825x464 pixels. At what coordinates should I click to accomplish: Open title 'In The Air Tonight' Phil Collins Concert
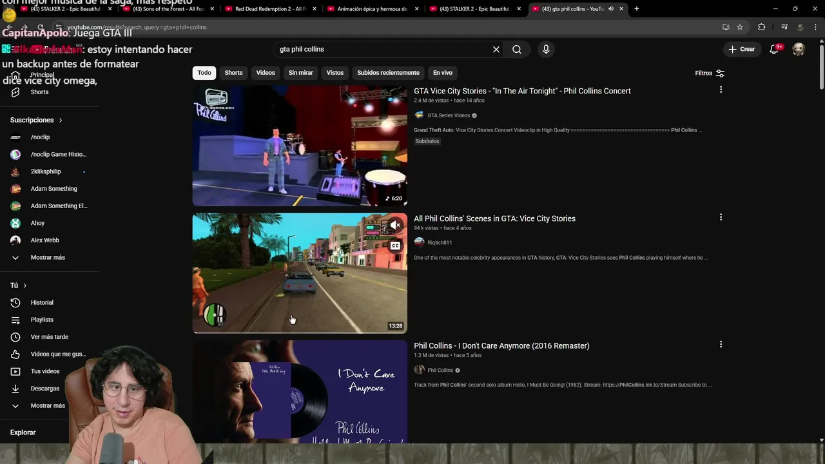pyautogui.click(x=522, y=91)
